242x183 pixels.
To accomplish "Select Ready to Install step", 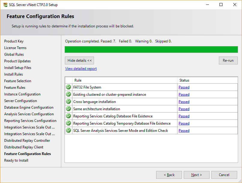I will [16, 160].
